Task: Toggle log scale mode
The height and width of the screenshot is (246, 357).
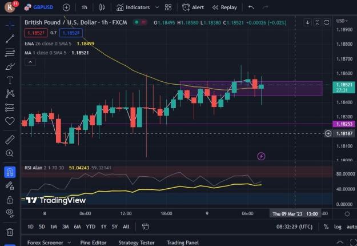Action: (338, 227)
